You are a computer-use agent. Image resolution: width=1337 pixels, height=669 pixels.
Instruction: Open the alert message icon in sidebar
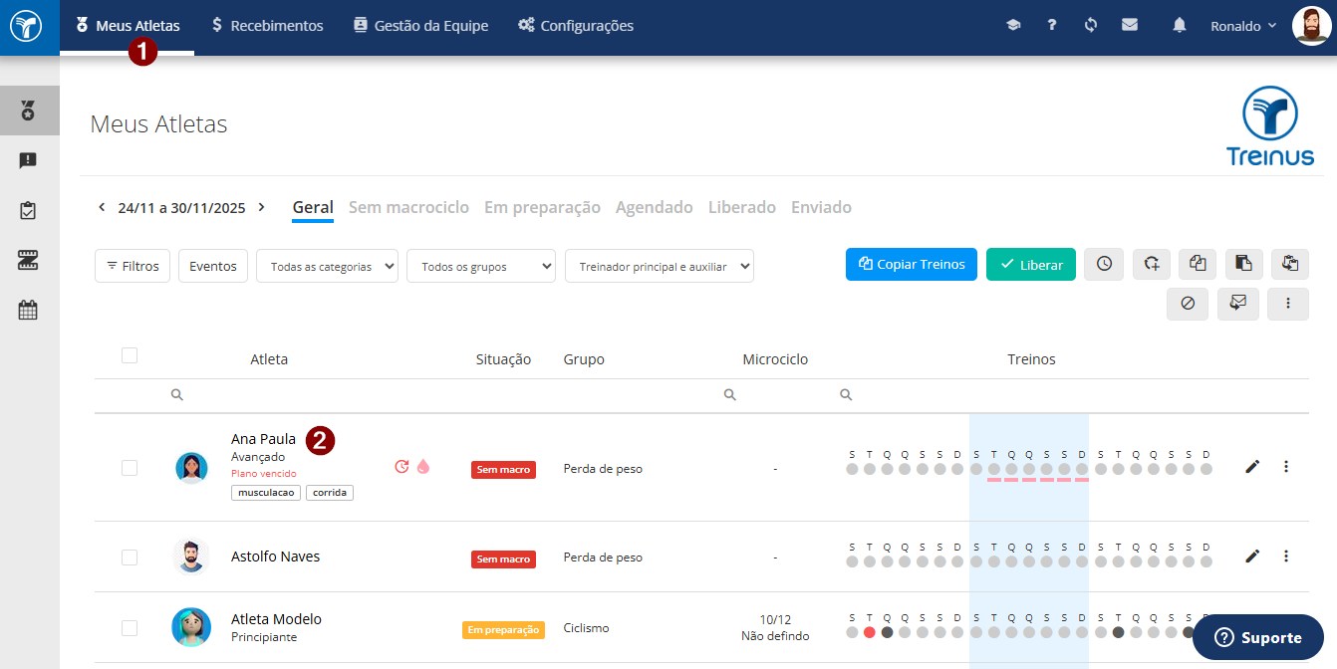pyautogui.click(x=28, y=160)
